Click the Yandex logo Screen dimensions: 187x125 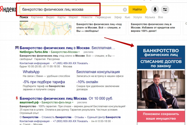pos(8,9)
